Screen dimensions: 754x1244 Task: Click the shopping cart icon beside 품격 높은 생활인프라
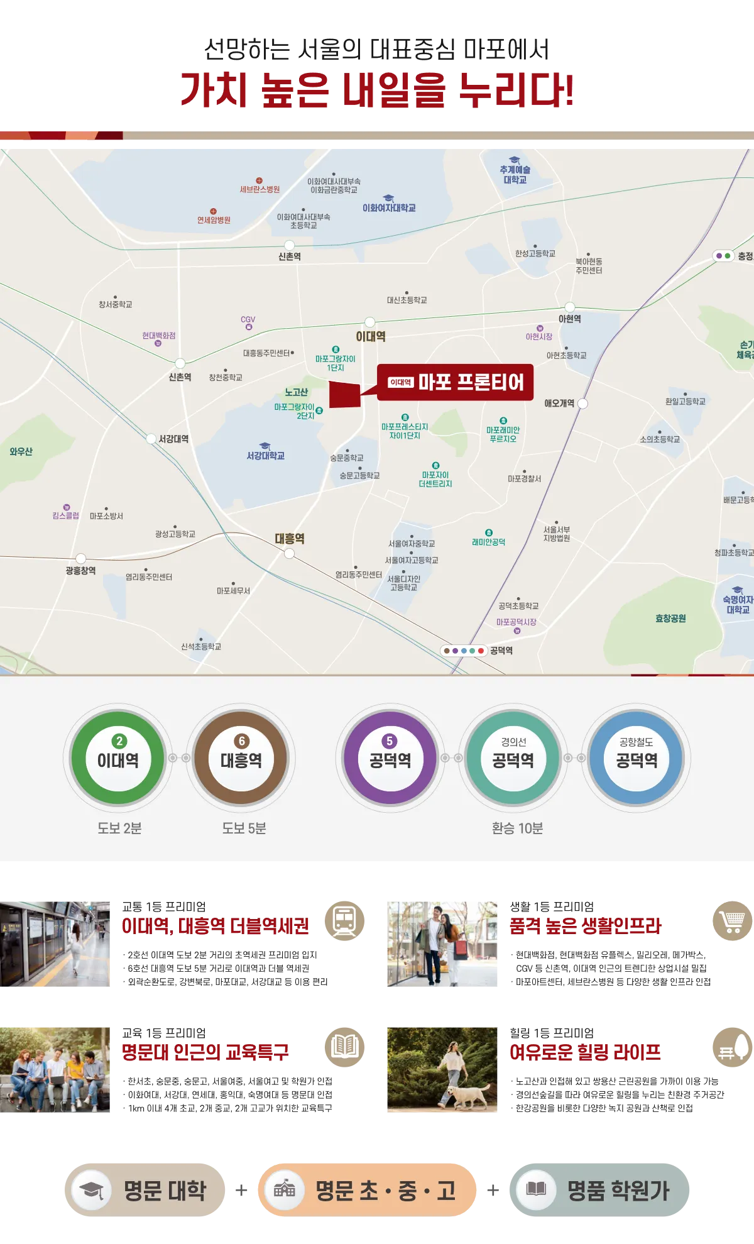coord(733,921)
